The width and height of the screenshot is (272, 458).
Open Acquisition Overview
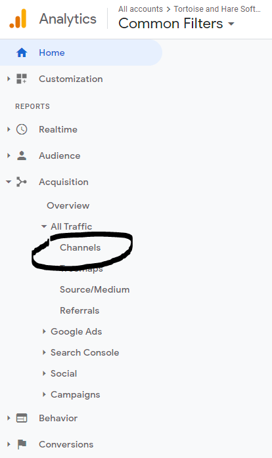pos(68,205)
